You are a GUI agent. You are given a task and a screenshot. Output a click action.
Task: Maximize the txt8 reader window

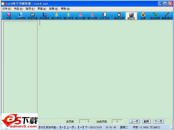pos(165,4)
